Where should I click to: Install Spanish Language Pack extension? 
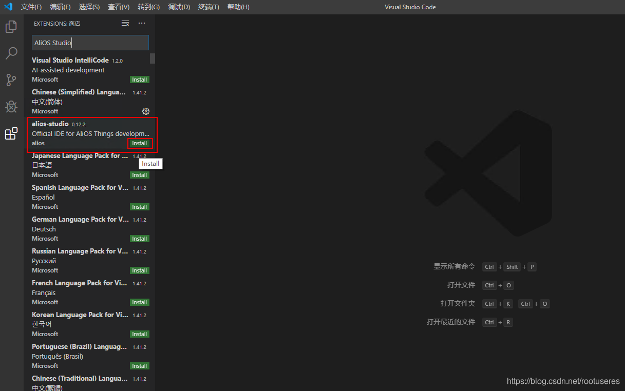click(140, 207)
